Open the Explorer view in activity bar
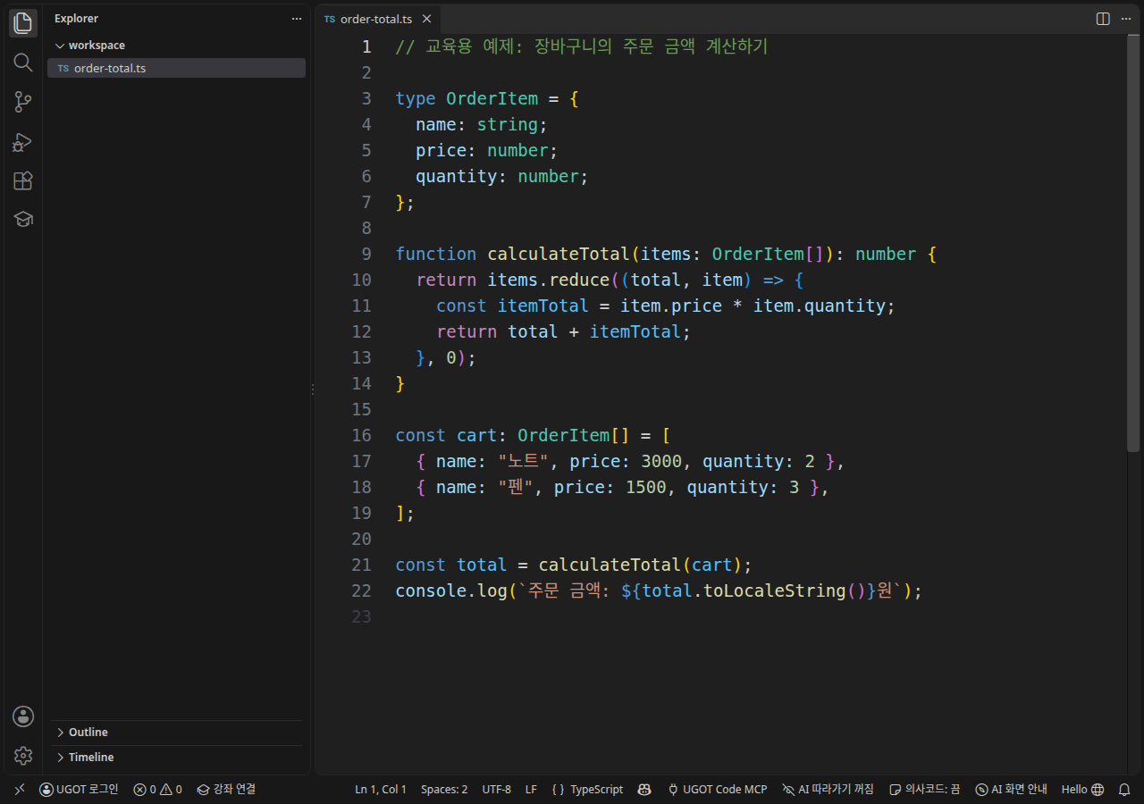This screenshot has width=1144, height=804. (x=23, y=22)
